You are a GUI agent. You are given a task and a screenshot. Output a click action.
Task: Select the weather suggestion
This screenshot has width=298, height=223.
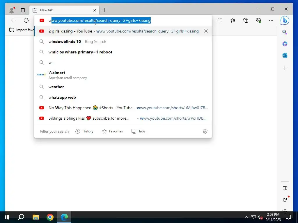tap(123, 87)
